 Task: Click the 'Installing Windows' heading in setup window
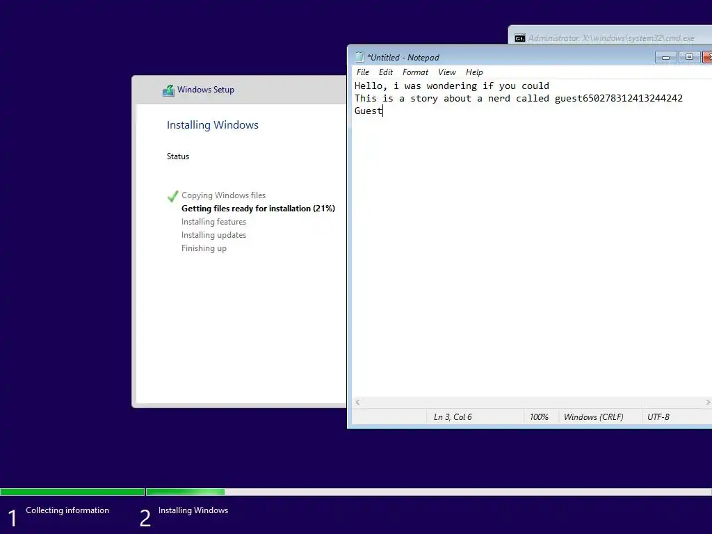click(213, 125)
